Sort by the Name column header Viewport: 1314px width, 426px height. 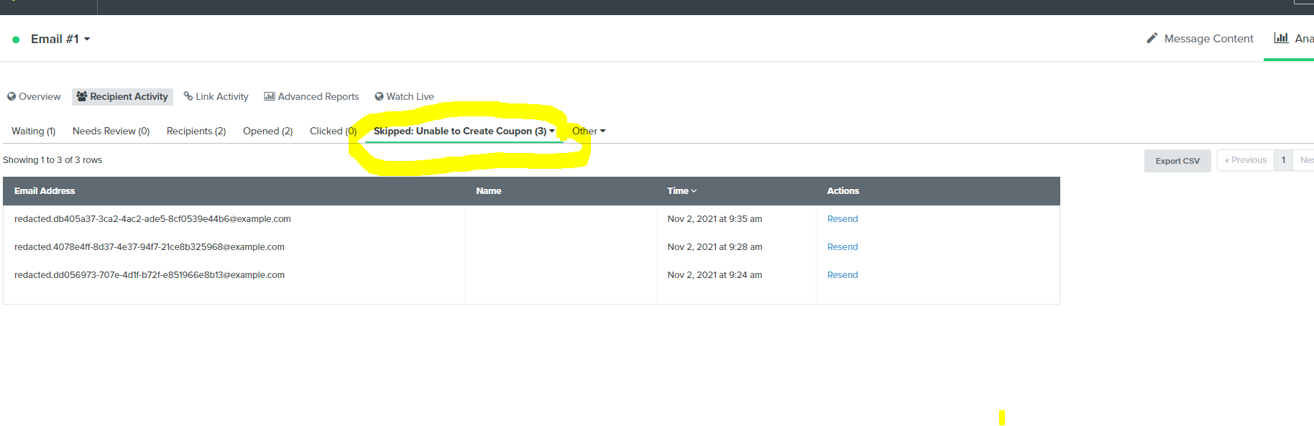pyautogui.click(x=489, y=191)
